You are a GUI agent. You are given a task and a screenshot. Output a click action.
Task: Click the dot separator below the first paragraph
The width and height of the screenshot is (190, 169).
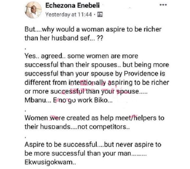[25, 49]
